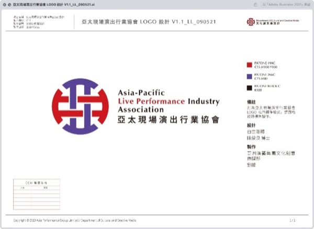Viewport: 314px width, 229px height.
Task: Click the copyright line in the footer
Action: [75, 220]
